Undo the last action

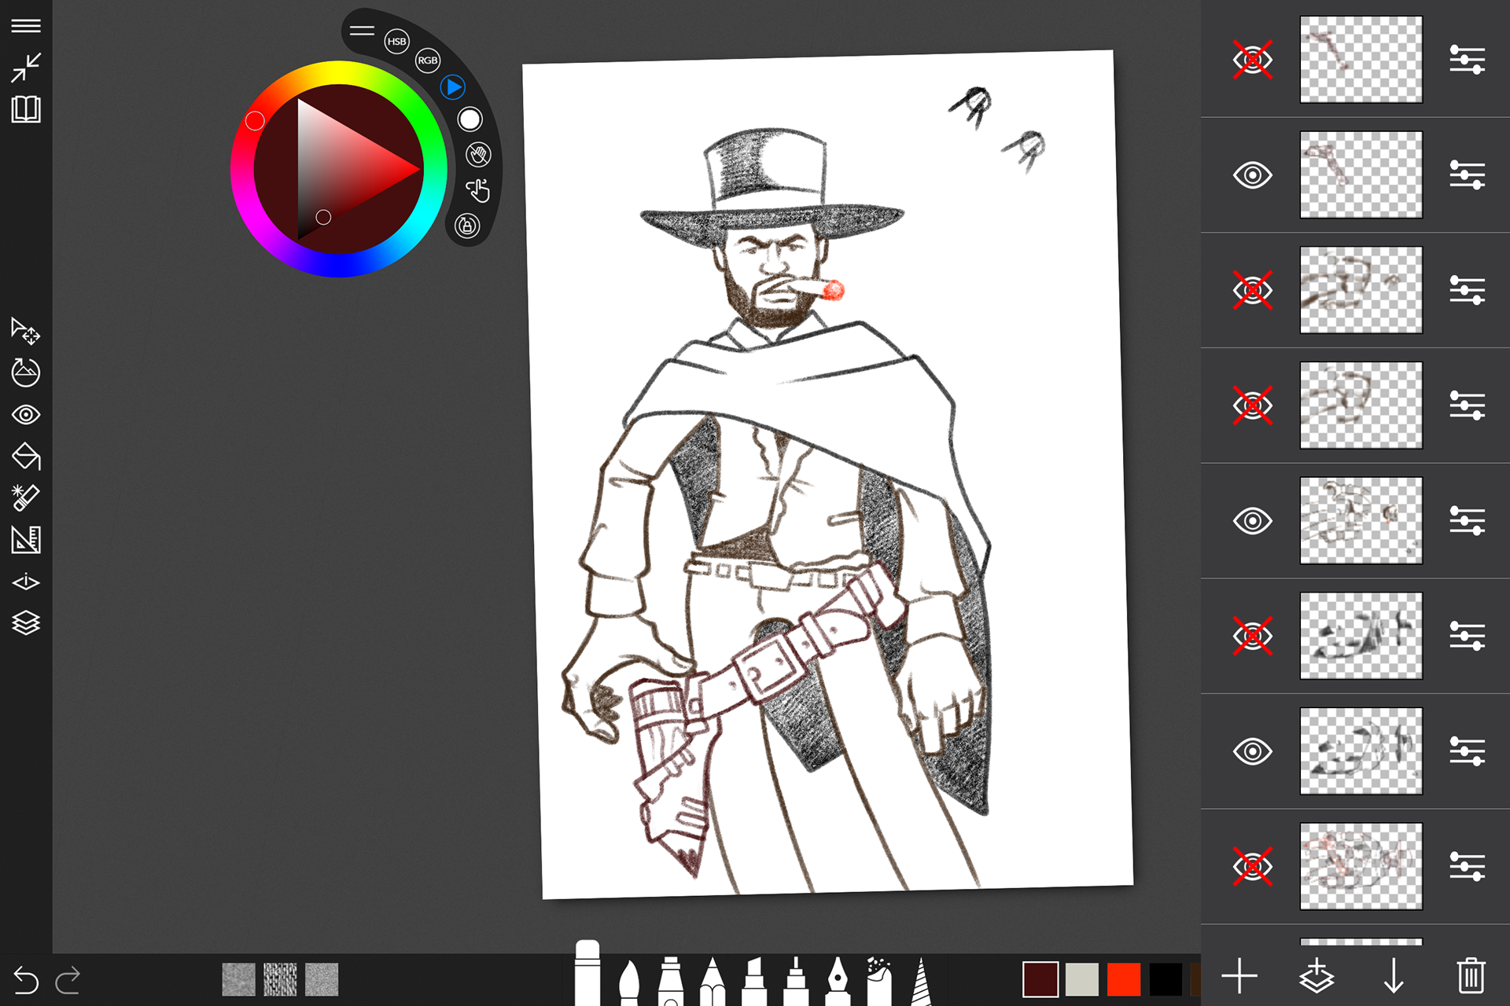tap(25, 980)
